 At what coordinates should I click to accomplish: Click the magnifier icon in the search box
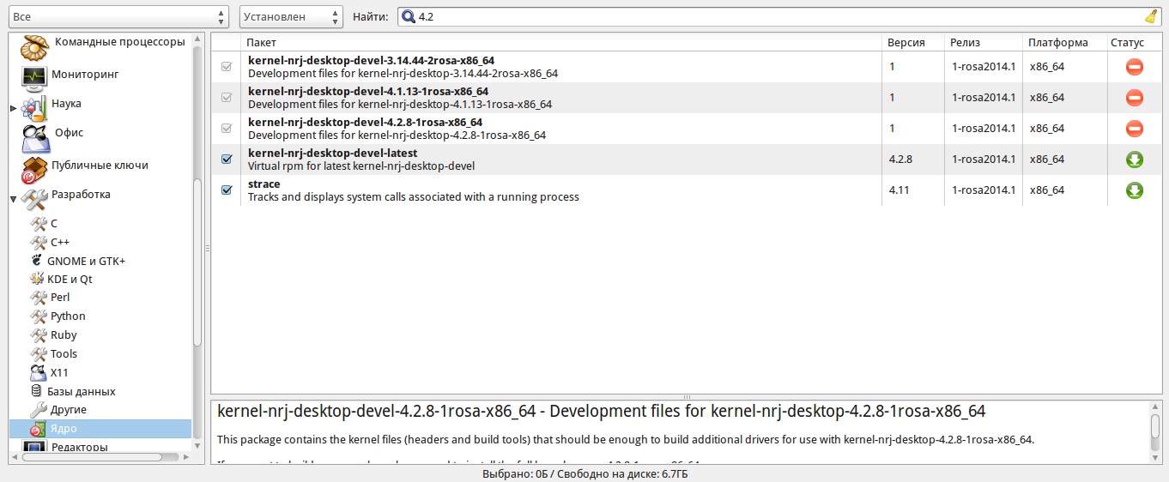408,16
